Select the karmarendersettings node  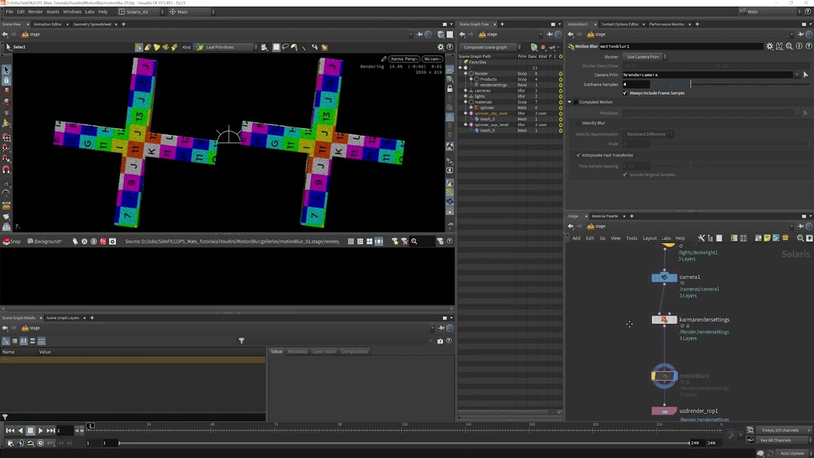tap(665, 320)
